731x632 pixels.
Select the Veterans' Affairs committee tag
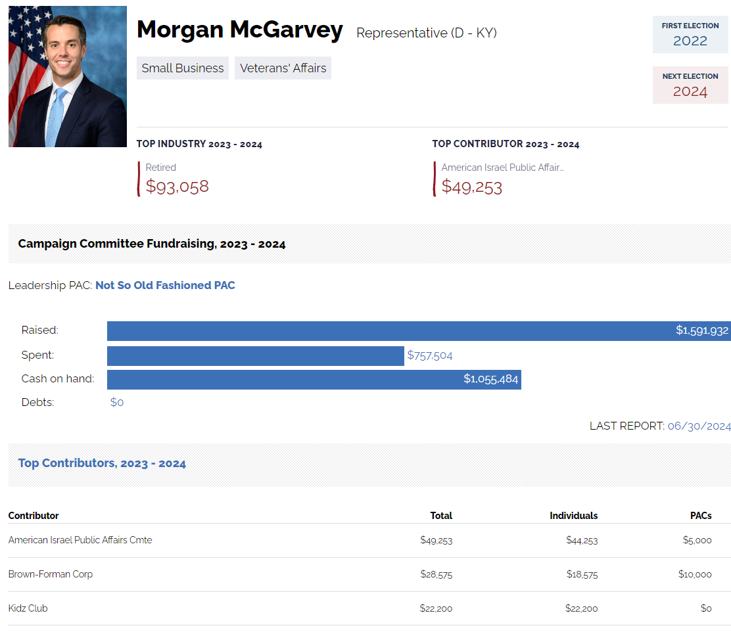[283, 68]
